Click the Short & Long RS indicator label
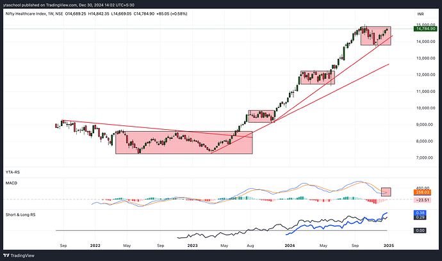 20,214
